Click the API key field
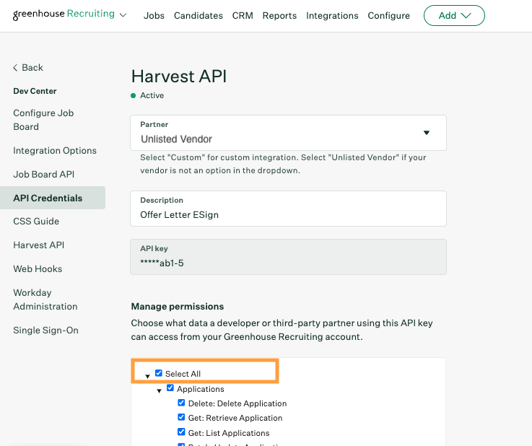The width and height of the screenshot is (532, 446). (289, 257)
